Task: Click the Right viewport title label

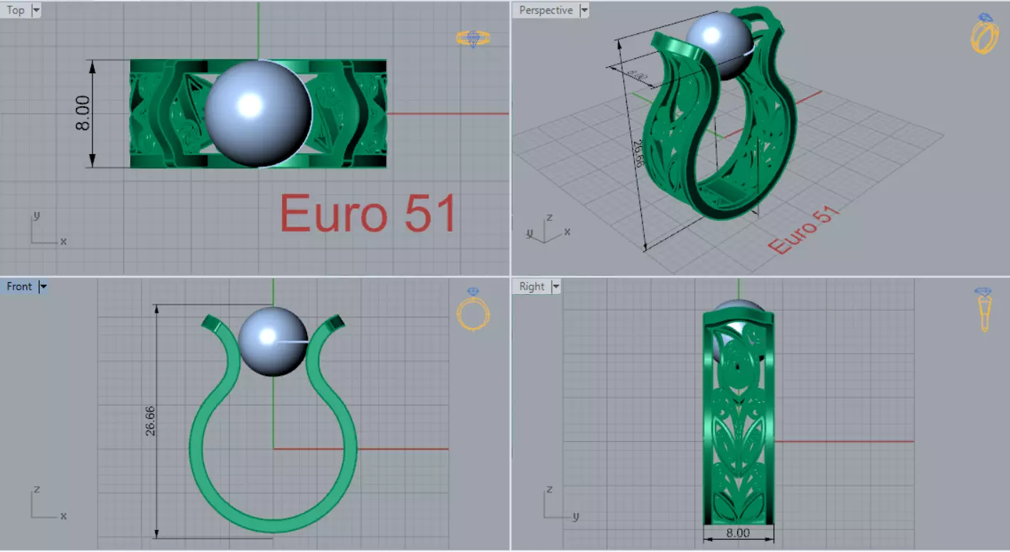Action: [x=532, y=286]
